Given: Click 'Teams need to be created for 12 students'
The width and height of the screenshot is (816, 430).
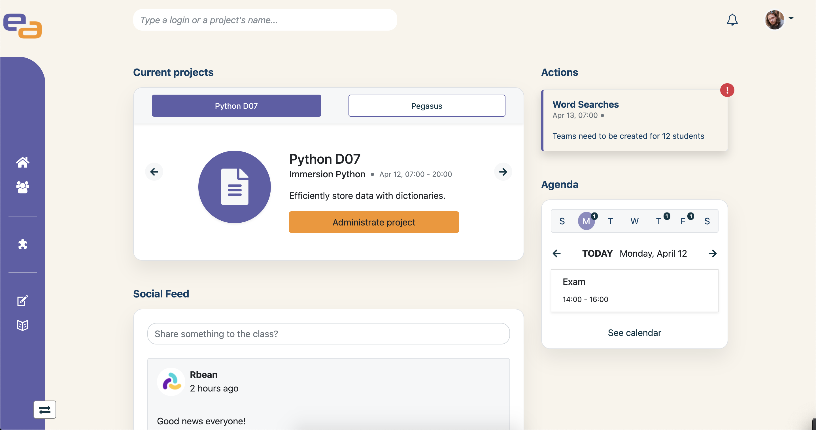Looking at the screenshot, I should [x=628, y=136].
